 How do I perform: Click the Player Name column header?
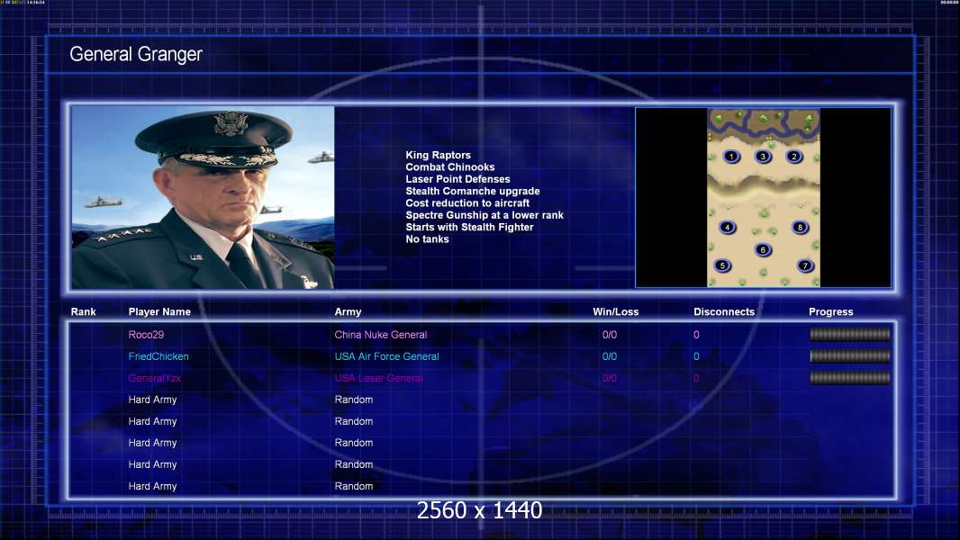[x=159, y=312]
